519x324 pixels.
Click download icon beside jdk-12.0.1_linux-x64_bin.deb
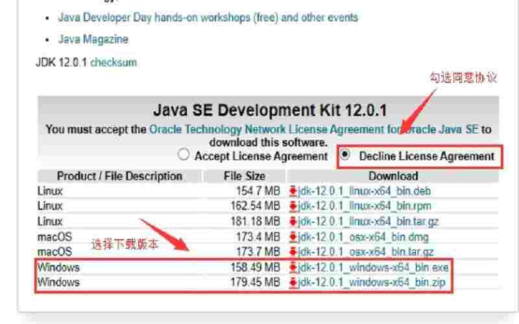tap(293, 191)
